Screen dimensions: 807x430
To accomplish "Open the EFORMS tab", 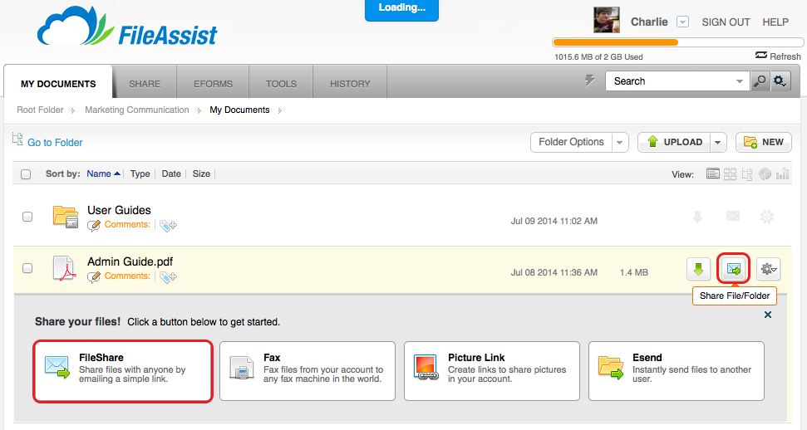I will tap(213, 83).
